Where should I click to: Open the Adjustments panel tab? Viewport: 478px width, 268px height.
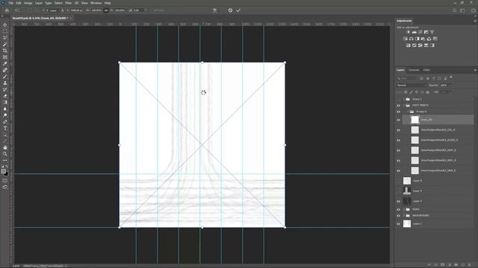[404, 21]
